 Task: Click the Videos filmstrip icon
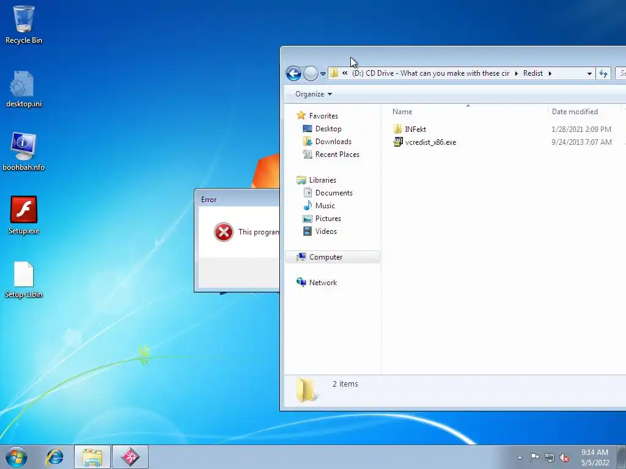tap(307, 231)
